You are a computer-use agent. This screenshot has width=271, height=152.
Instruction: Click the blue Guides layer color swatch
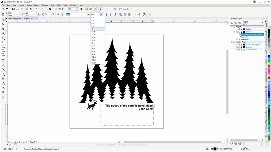(244, 29)
